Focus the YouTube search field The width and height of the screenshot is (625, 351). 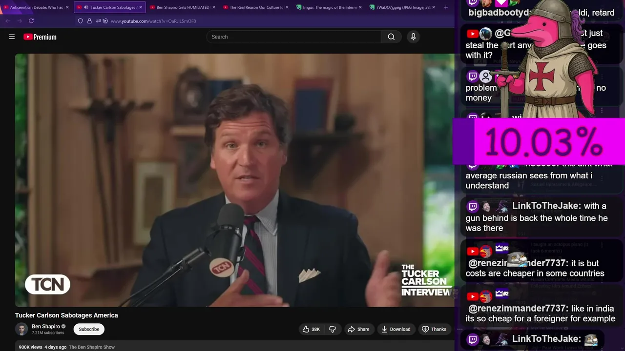click(x=294, y=37)
